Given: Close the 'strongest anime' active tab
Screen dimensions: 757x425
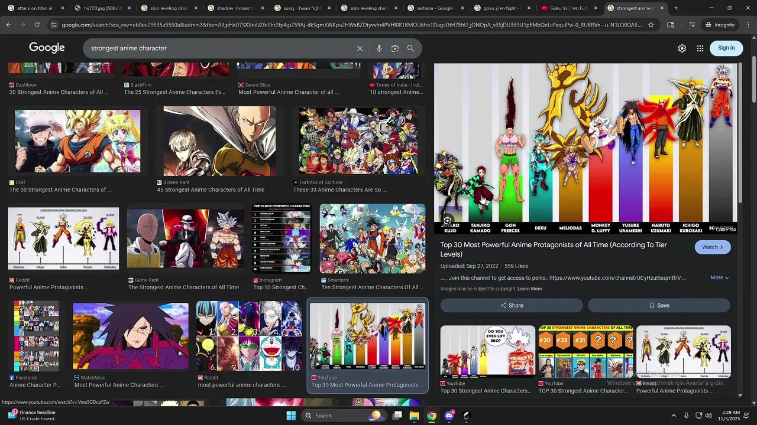Looking at the screenshot, I should (662, 8).
